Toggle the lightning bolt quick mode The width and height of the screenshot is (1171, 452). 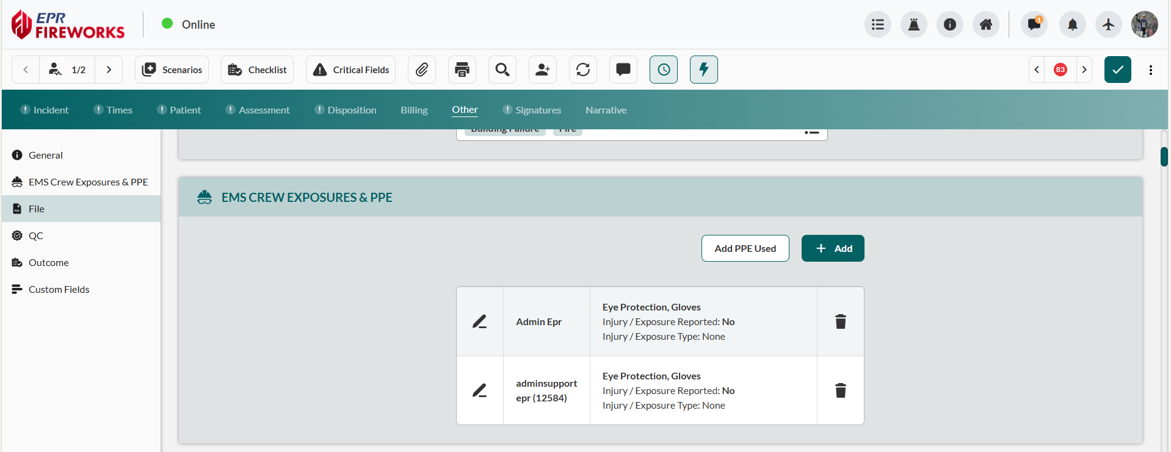click(704, 70)
